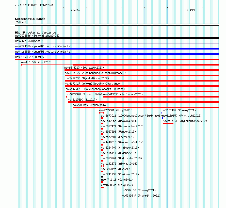Open nsv2813961 (Huddleston2016) entry

pos(121,158)
